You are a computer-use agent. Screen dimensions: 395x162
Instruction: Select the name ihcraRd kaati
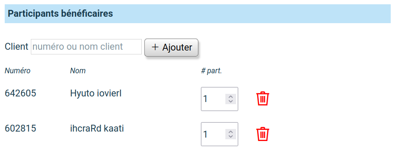(97, 129)
